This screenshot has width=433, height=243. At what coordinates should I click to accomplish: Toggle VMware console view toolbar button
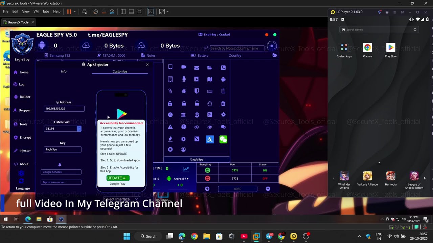(x=151, y=11)
